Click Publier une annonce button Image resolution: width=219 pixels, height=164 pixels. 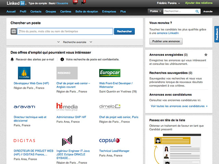point(166,41)
